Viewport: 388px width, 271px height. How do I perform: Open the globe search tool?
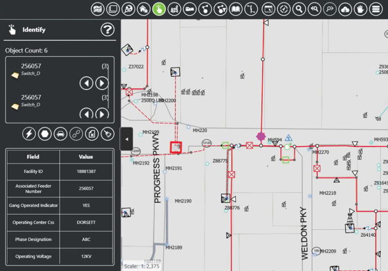128,9
